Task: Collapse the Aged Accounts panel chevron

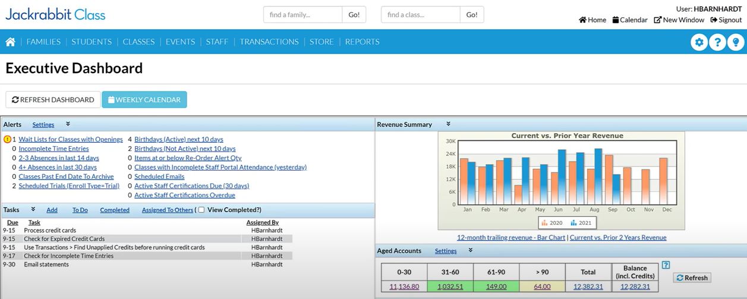Action: point(471,250)
